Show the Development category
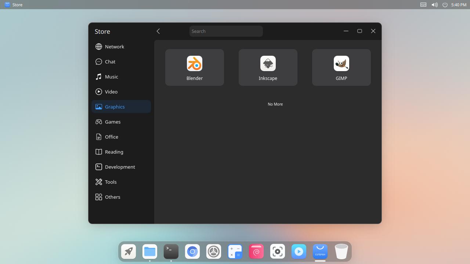 [x=121, y=167]
